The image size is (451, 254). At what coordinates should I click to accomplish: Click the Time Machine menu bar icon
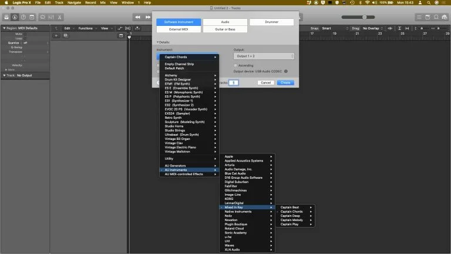[x=352, y=2]
